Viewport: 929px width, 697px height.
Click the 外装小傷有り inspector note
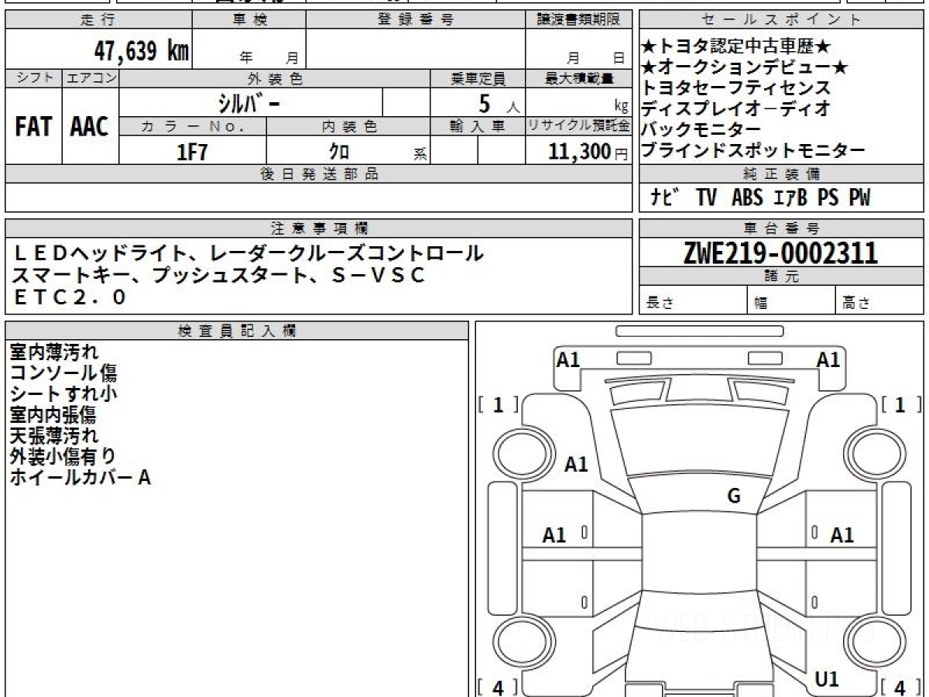tap(63, 457)
